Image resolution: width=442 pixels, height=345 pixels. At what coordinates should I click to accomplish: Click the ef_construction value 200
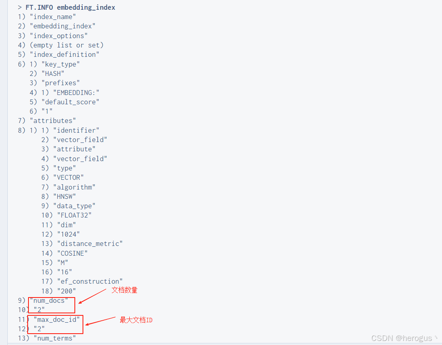click(x=66, y=291)
